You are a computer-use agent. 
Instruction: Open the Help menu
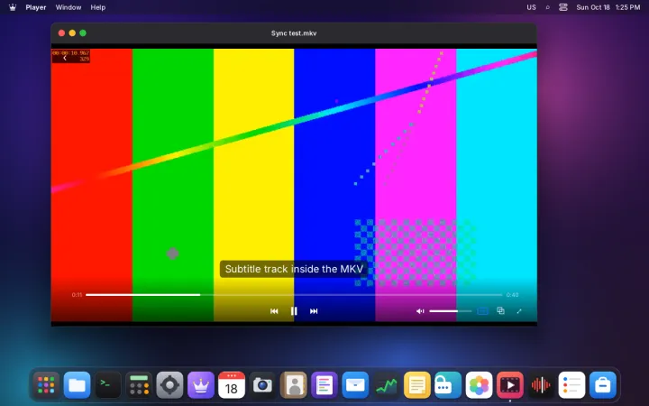click(x=98, y=7)
